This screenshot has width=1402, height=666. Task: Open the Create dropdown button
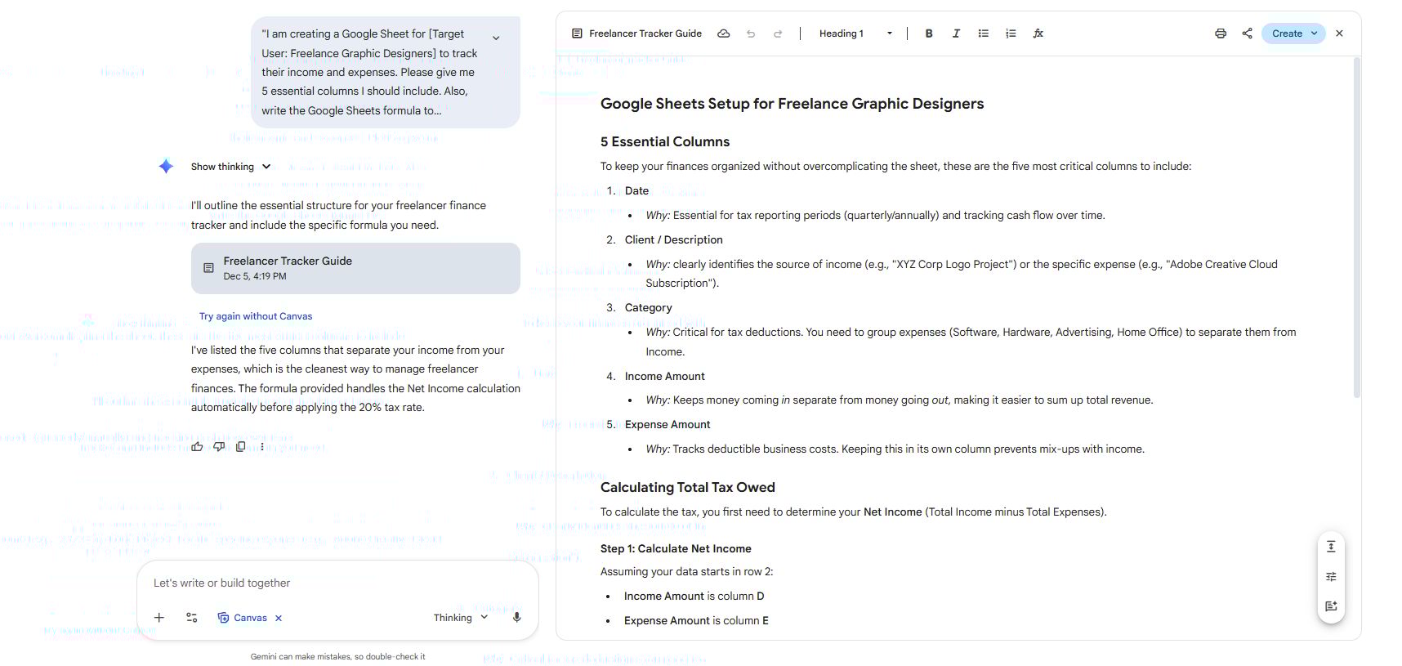click(x=1294, y=34)
